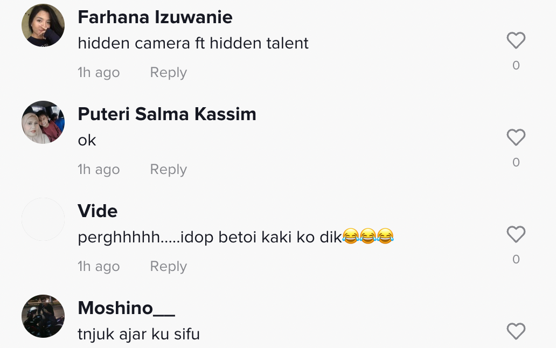Open Farhana Izuwanie's profile picture
The image size is (556, 348).
(x=43, y=25)
